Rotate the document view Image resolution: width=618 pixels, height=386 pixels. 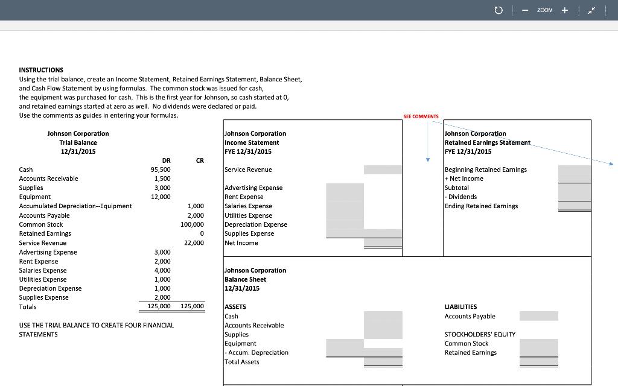(498, 10)
